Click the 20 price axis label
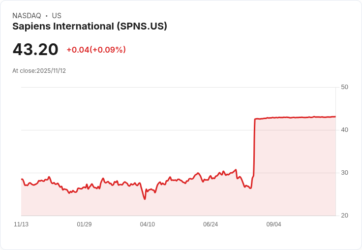This screenshot has width=362, height=250. click(x=344, y=216)
